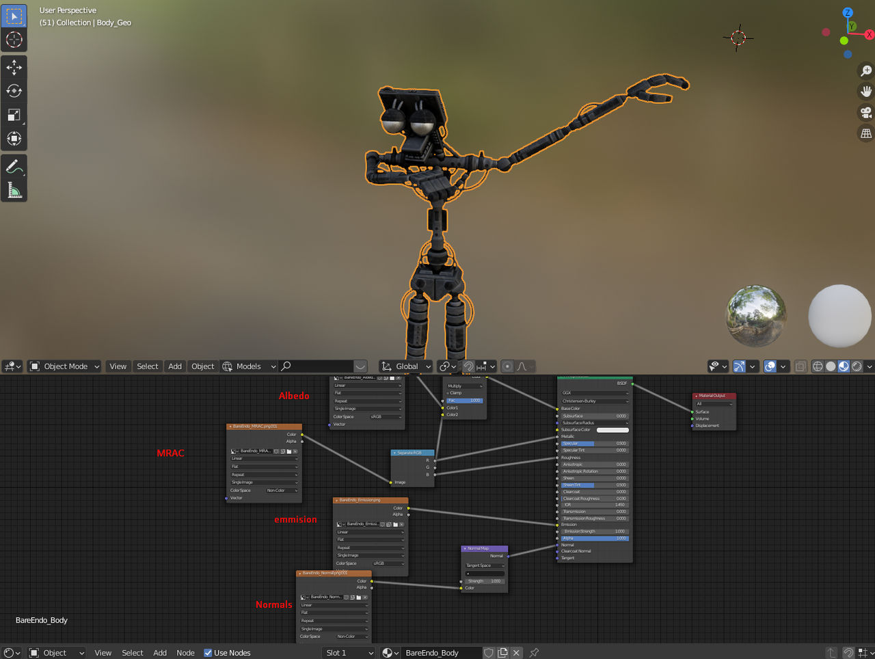Toggle Snapping with the magnet icon
The height and width of the screenshot is (659, 875).
tap(470, 366)
